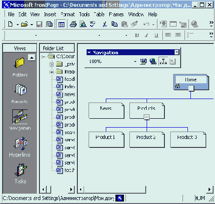Viewport: 215px width, 204px height.
Task: Click the Print toolbar icon
Action: (x=73, y=24)
